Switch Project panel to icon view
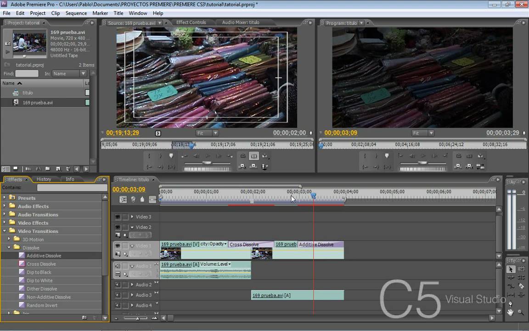Screen dimensions: 529x331 (16, 169)
